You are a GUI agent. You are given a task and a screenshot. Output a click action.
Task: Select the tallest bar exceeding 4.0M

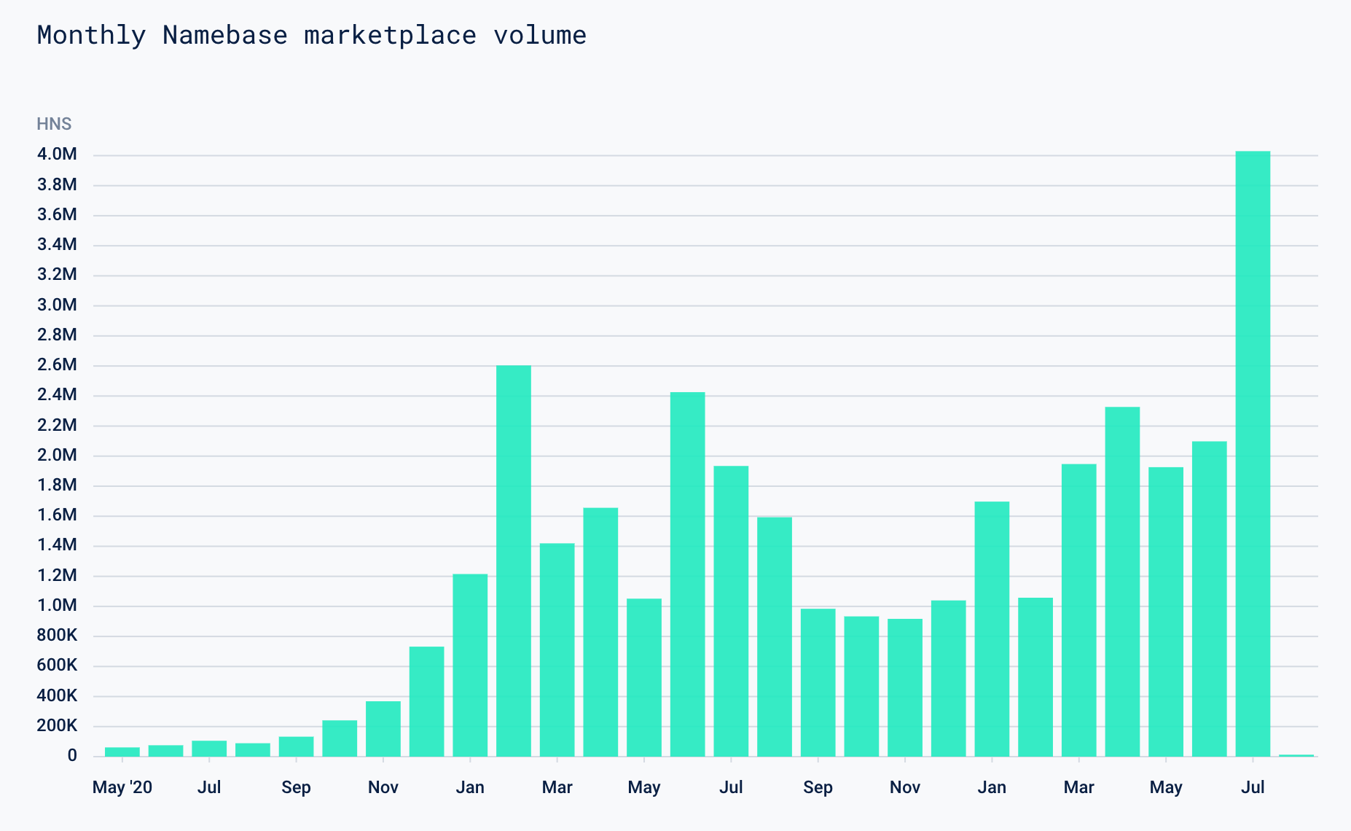[1253, 453]
